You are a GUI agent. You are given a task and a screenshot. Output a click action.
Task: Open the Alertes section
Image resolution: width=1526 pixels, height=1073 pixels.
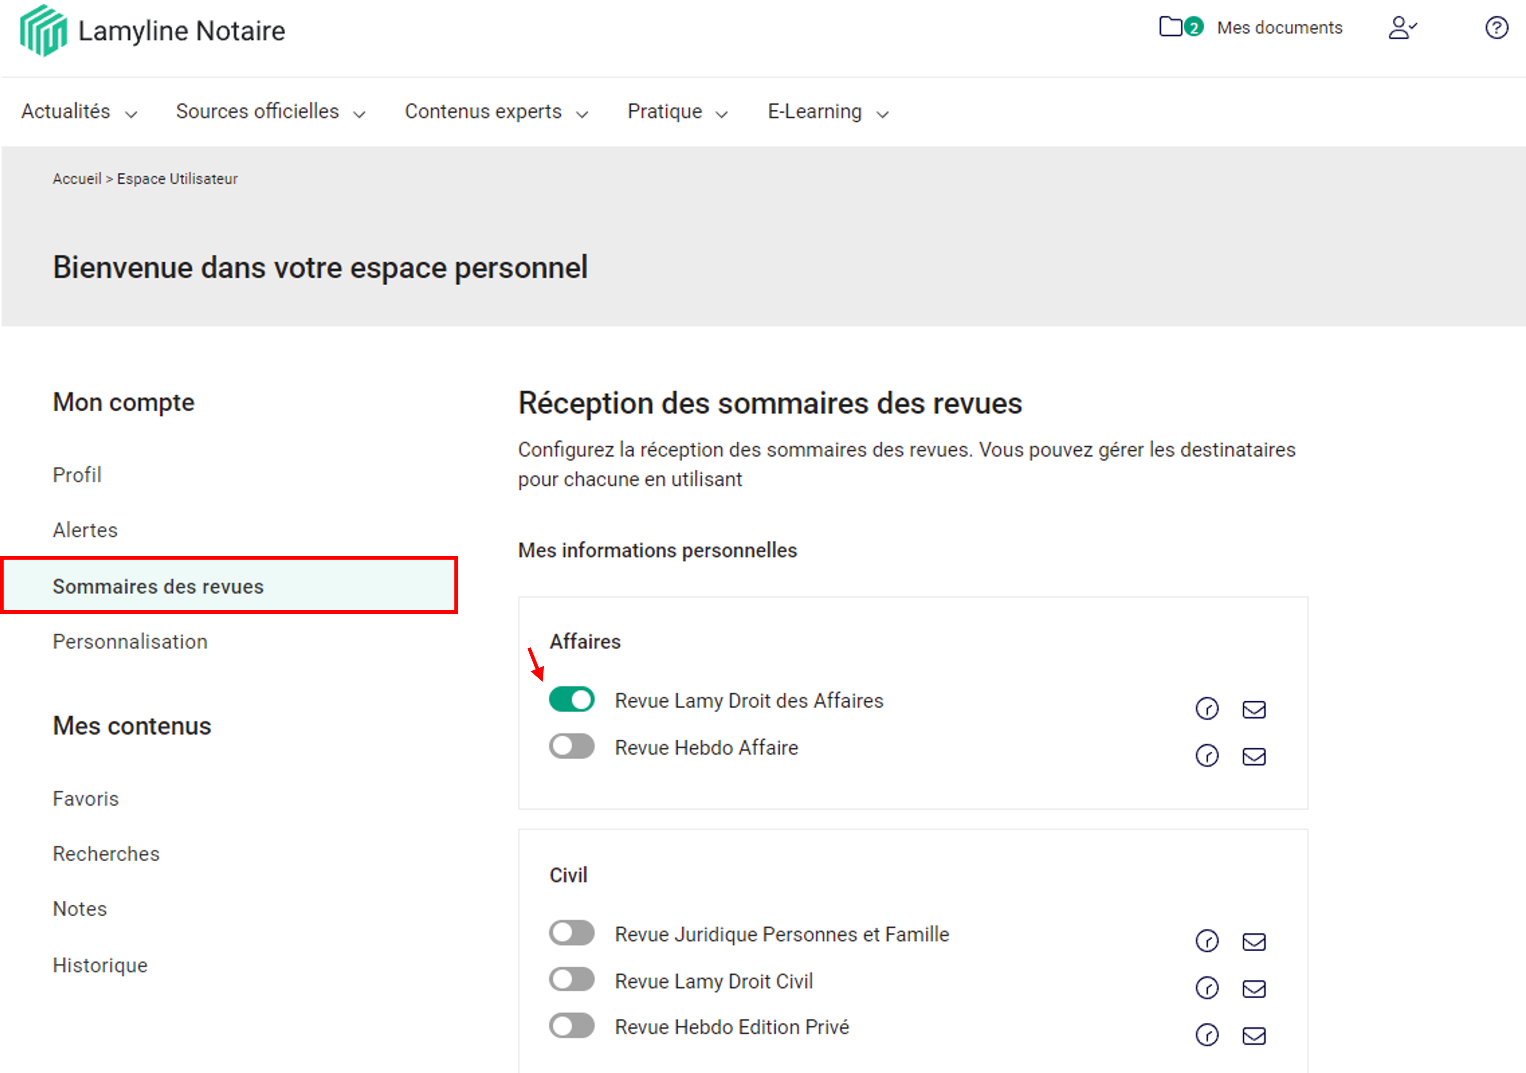coord(85,530)
